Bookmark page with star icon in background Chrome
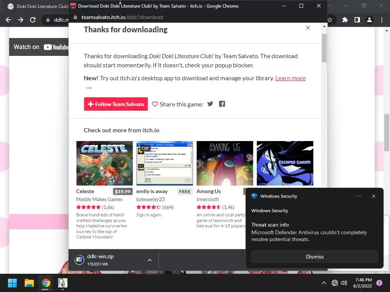Image resolution: width=390 pixels, height=292 pixels. coord(330,20)
